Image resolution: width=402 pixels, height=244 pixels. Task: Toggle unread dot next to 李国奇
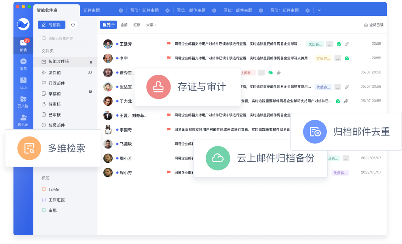118,130
